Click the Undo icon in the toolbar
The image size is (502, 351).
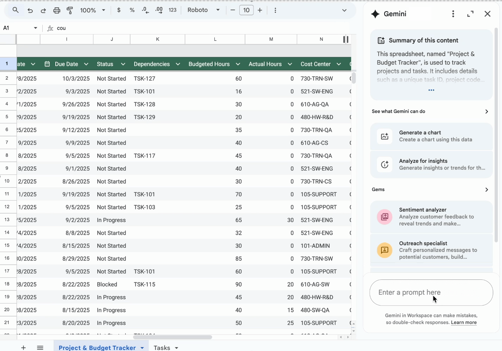30,10
